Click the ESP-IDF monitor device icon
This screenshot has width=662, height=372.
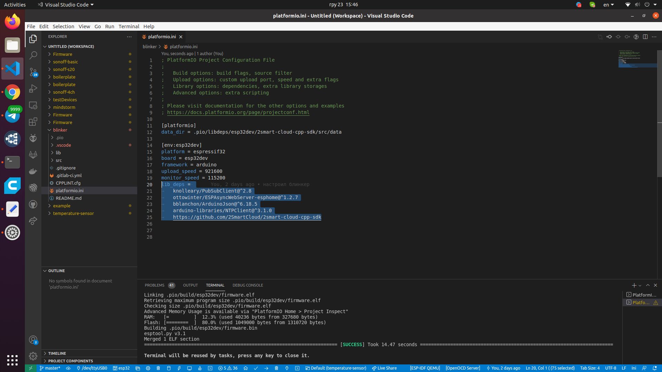pos(189,368)
